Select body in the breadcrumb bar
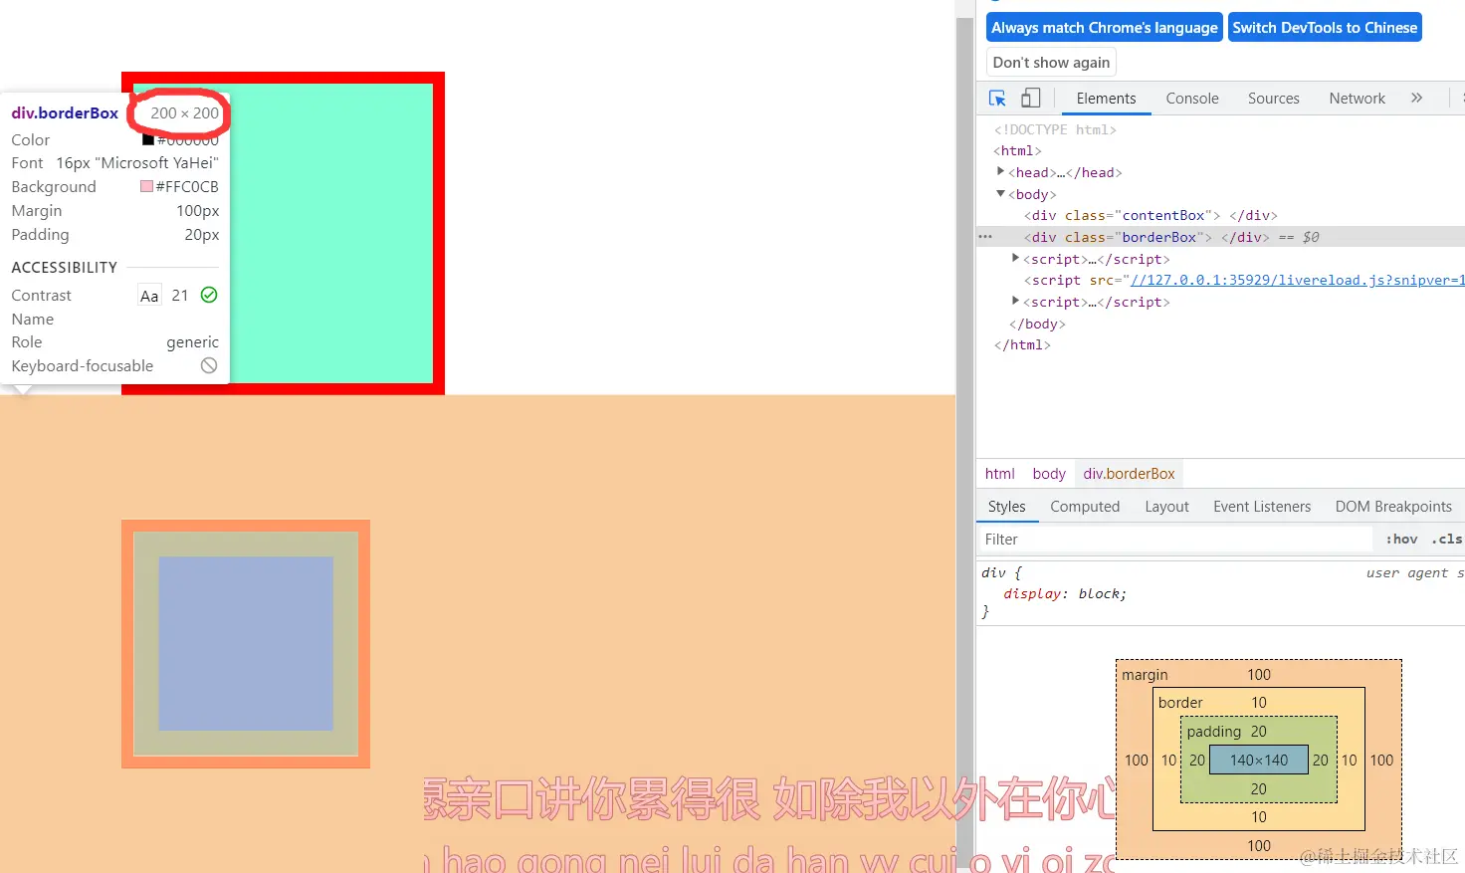1465x873 pixels. (x=1049, y=474)
